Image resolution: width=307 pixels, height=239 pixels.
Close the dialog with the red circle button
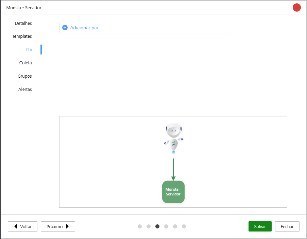tap(296, 7)
